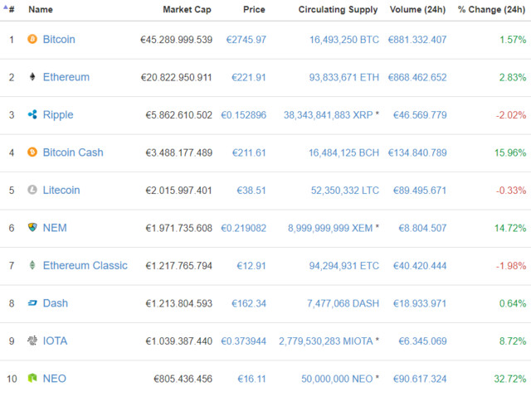Open the Bitcoin link
The image size is (531, 396).
59,39
